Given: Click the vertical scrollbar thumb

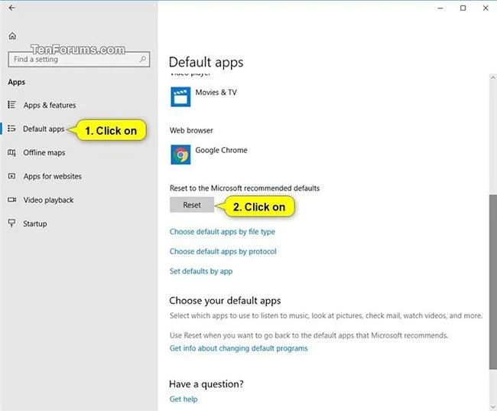Looking at the screenshot, I should (493, 282).
